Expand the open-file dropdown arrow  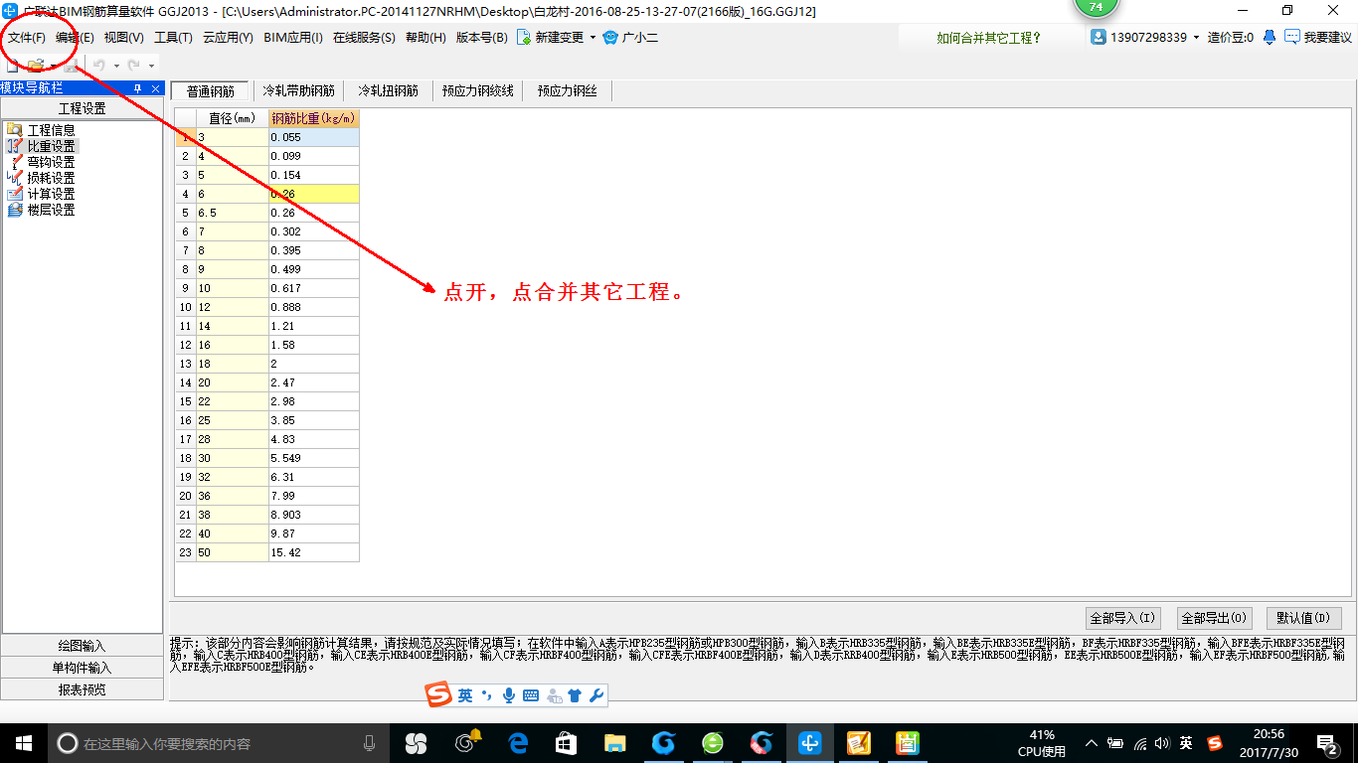53,66
